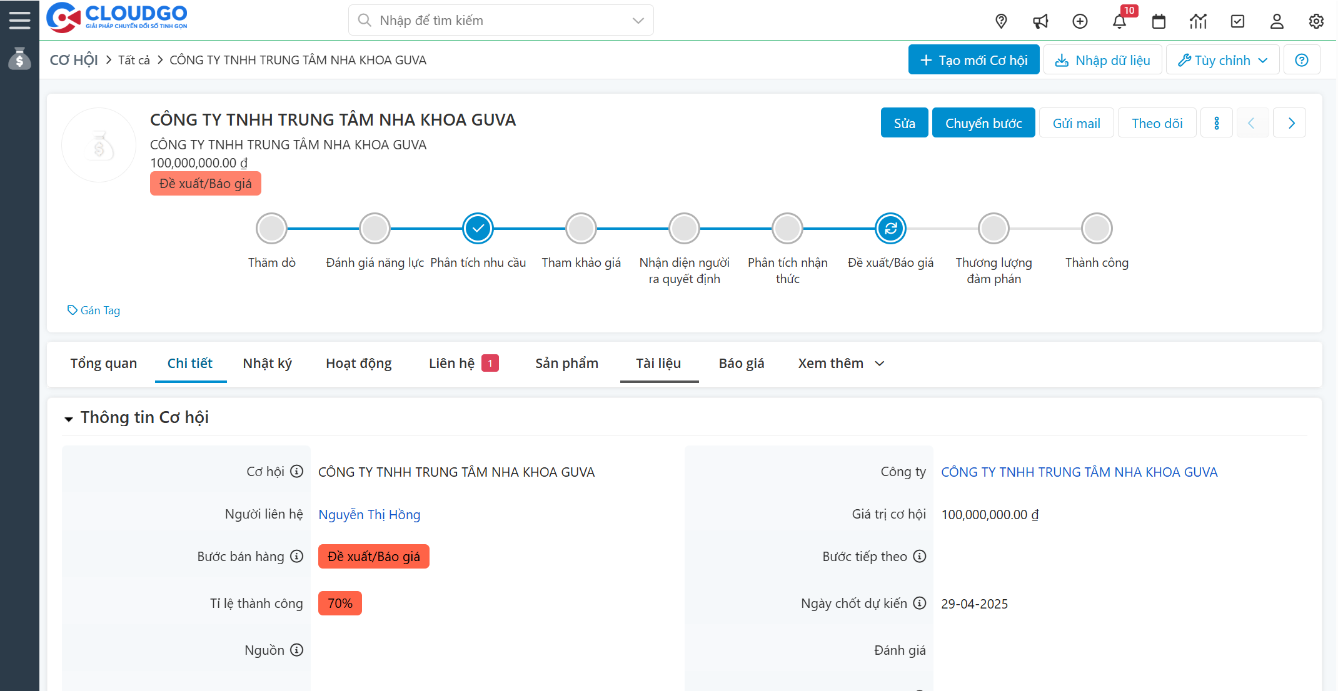
Task: Click the quick create plus icon
Action: pos(1080,21)
